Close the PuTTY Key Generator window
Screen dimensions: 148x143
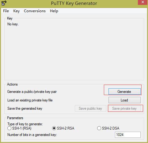click(143, 2)
